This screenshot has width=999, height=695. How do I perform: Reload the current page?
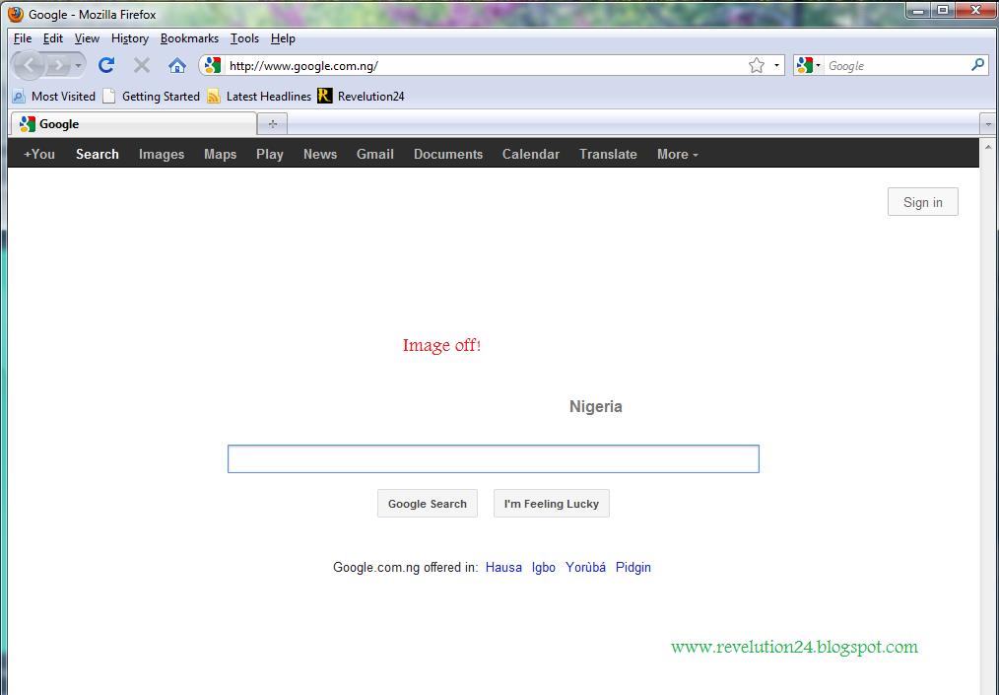click(x=106, y=65)
